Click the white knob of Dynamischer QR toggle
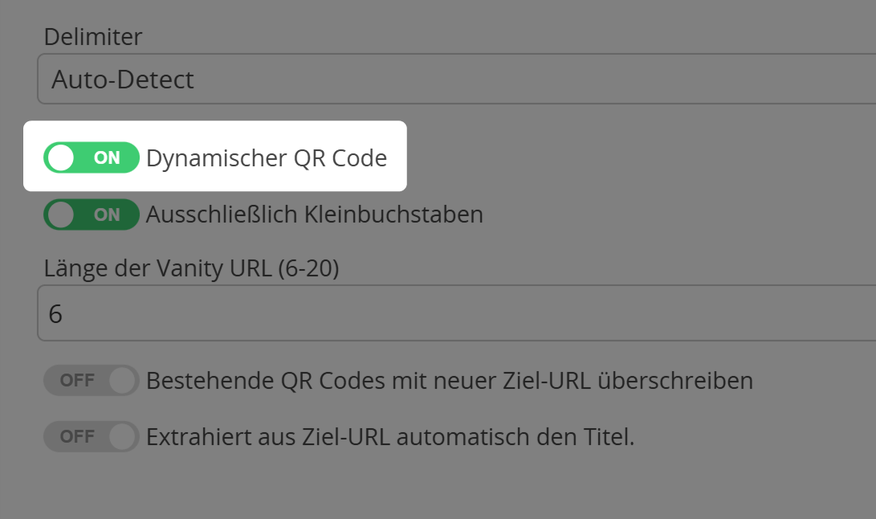The height and width of the screenshot is (519, 876). (x=60, y=158)
